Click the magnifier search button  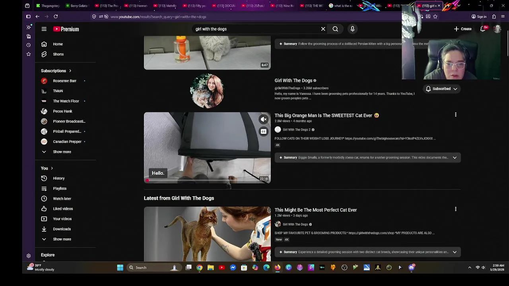tap(335, 29)
